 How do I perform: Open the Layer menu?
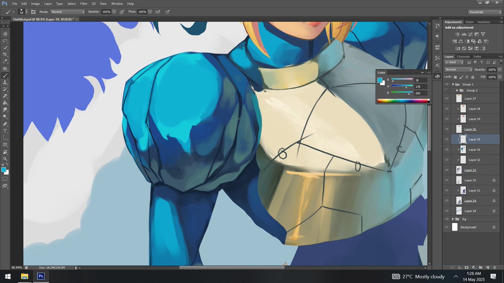[48, 3]
